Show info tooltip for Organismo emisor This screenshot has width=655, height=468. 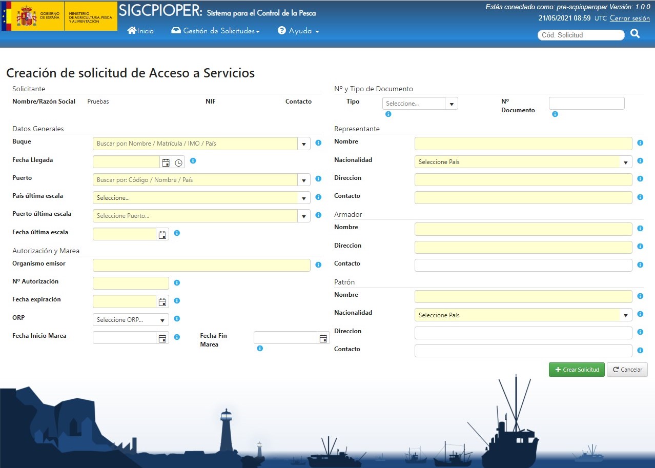(x=318, y=265)
